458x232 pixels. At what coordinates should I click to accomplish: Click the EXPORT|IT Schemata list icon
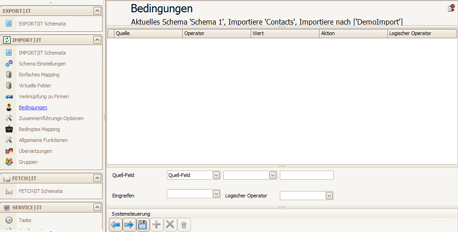[x=9, y=23]
